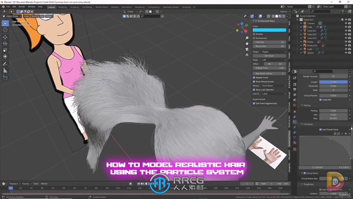Switch to the Sculpting workspace tab
353x199 pixels.
click(74, 7)
